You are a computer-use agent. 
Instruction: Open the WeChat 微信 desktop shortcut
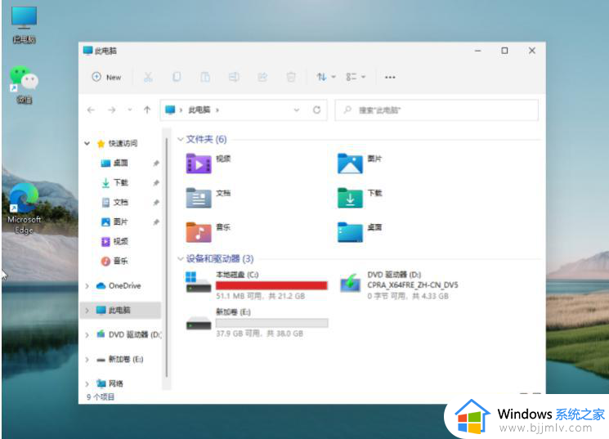(24, 85)
